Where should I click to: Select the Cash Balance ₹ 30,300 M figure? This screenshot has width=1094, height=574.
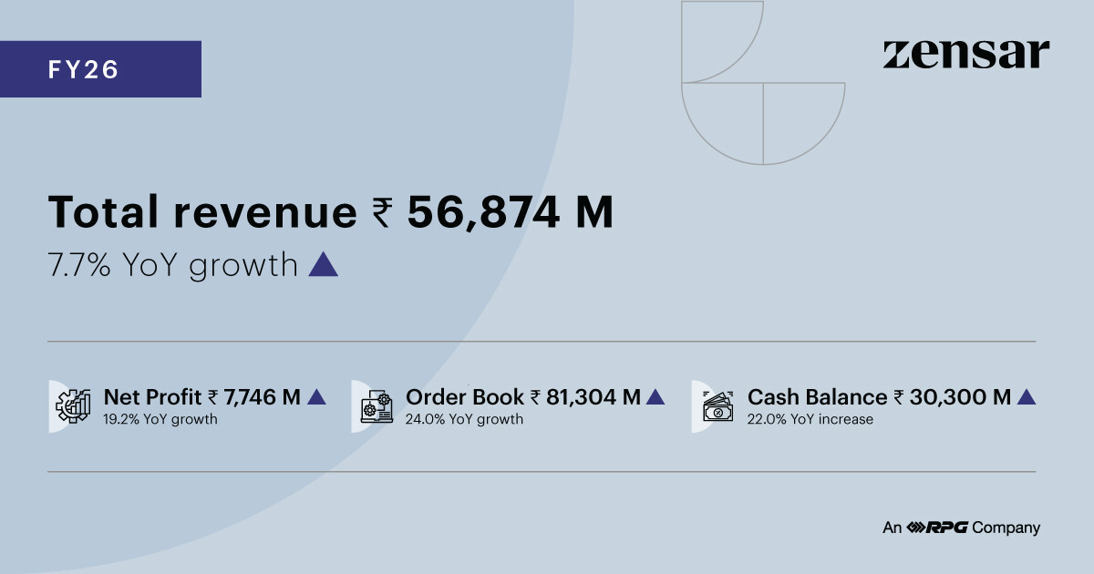pos(879,397)
